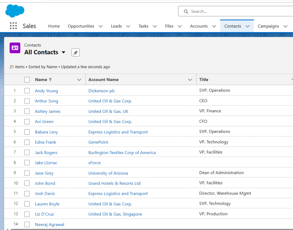Click the '21 items' list status text
The width and height of the screenshot is (293, 230).
(x=17, y=67)
